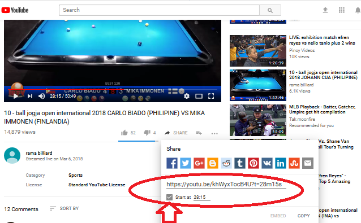The height and width of the screenshot is (223, 361).
Task: Share video to Reddit
Action: 226,163
